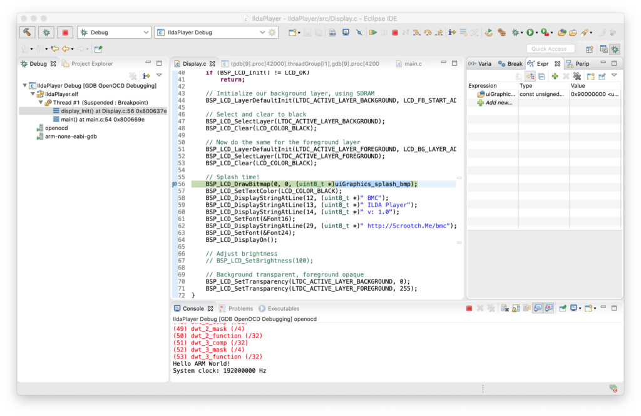
Task: Click the Build hammer button
Action: [x=28, y=32]
